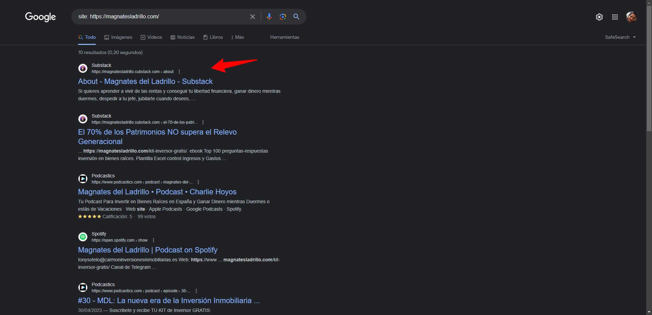Switch to the Noticias tab

pos(183,37)
